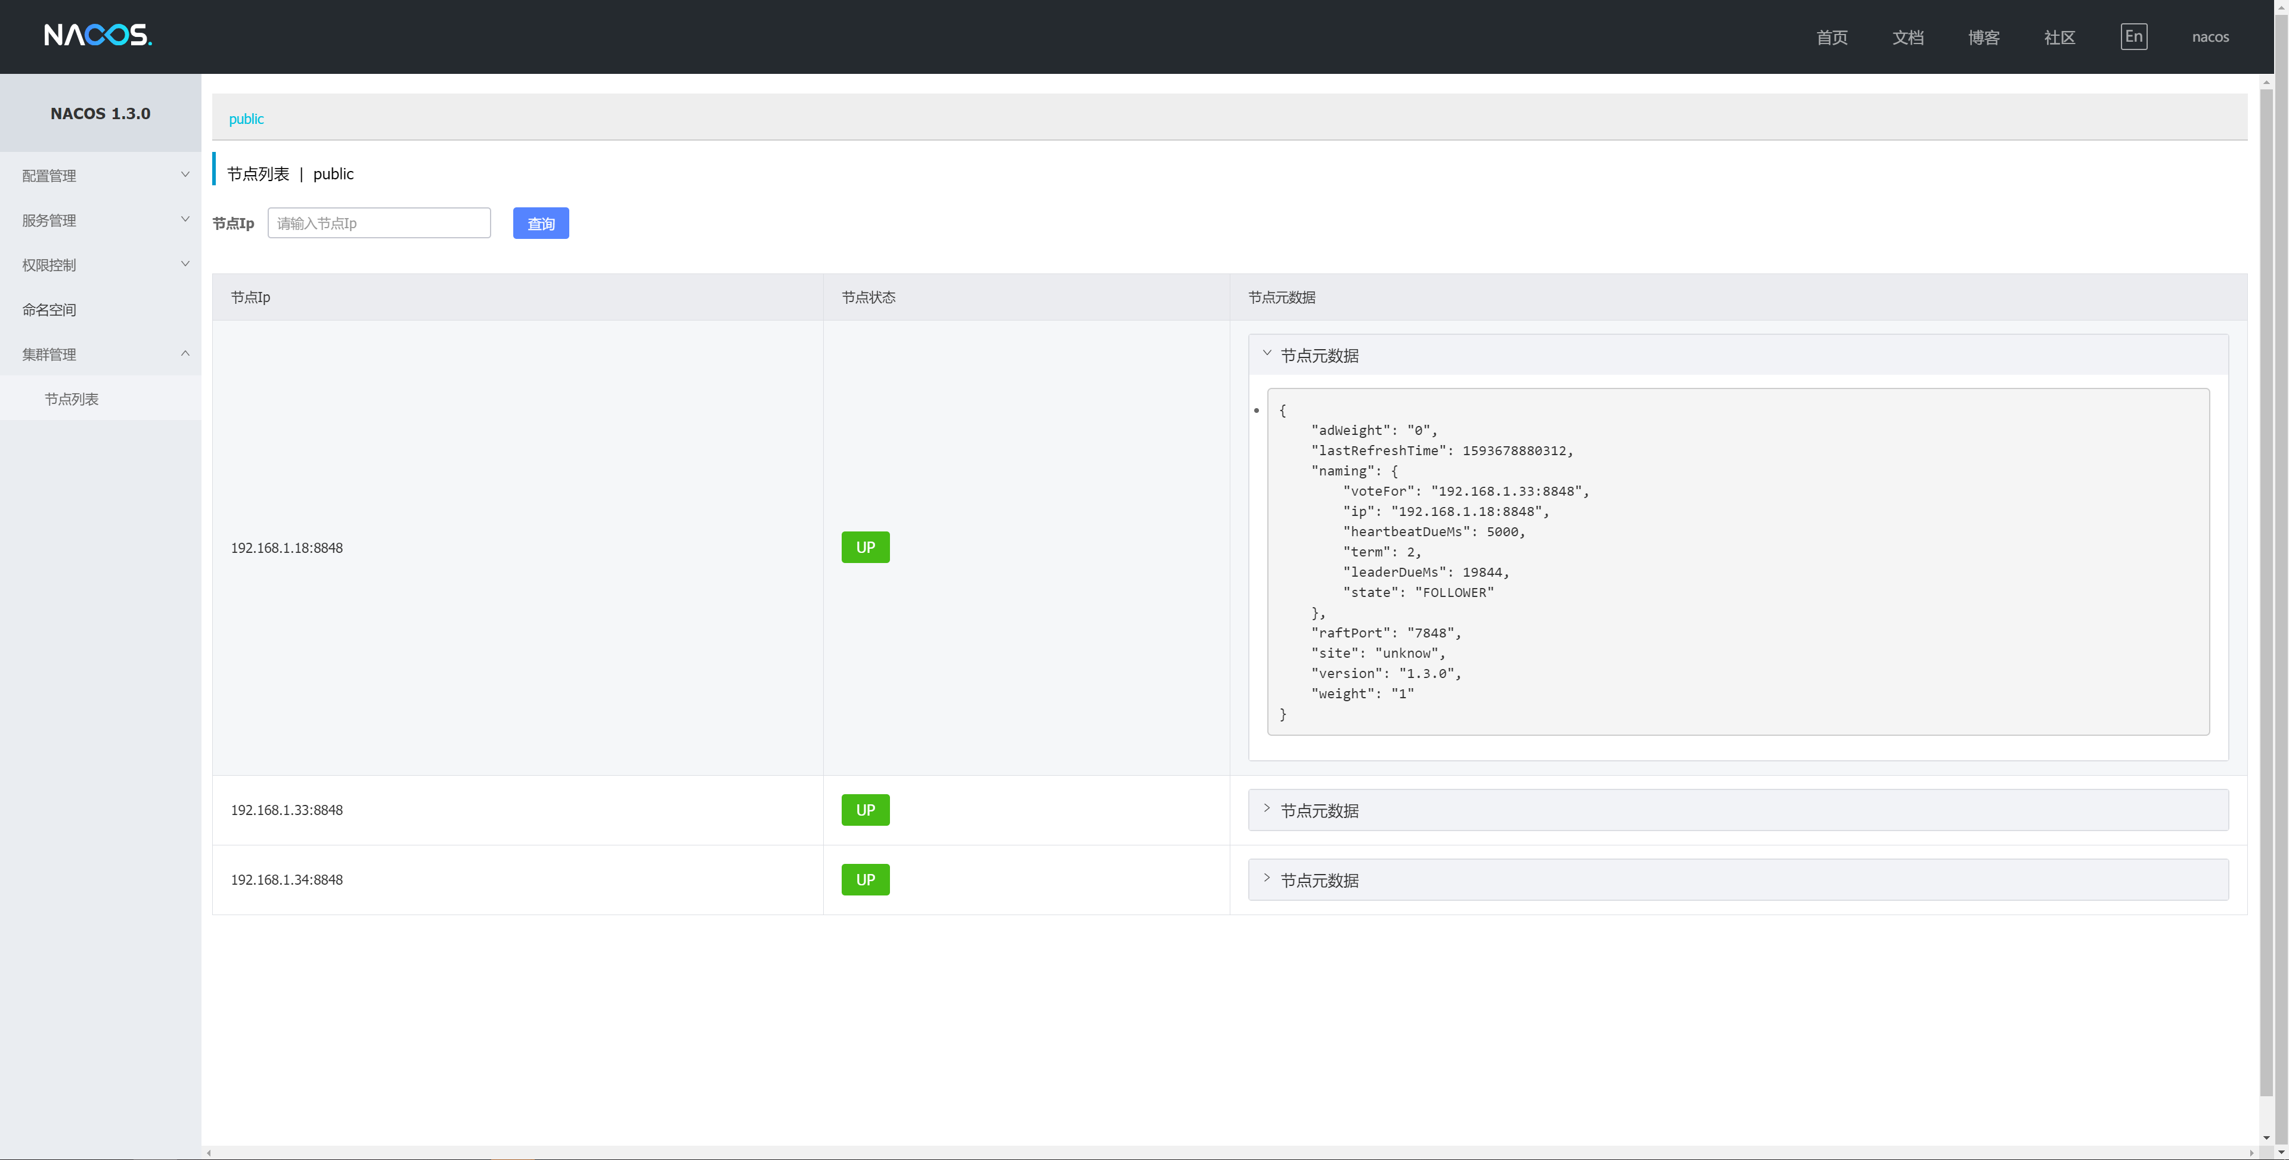Go to 首页 in the top navigation
This screenshot has width=2289, height=1160.
(1831, 36)
